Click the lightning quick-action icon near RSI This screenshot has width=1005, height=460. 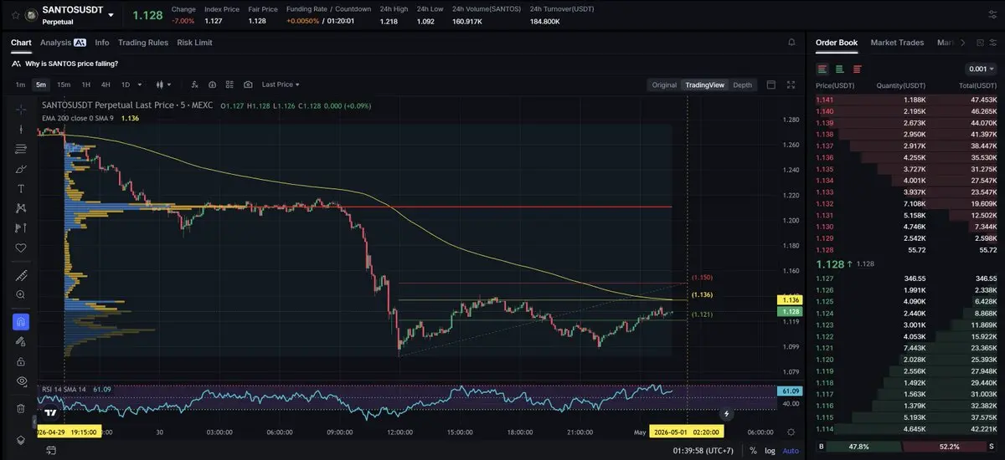click(726, 413)
